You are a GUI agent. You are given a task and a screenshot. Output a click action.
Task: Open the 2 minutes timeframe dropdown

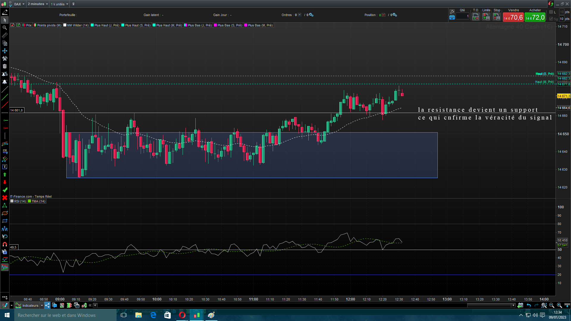click(37, 4)
